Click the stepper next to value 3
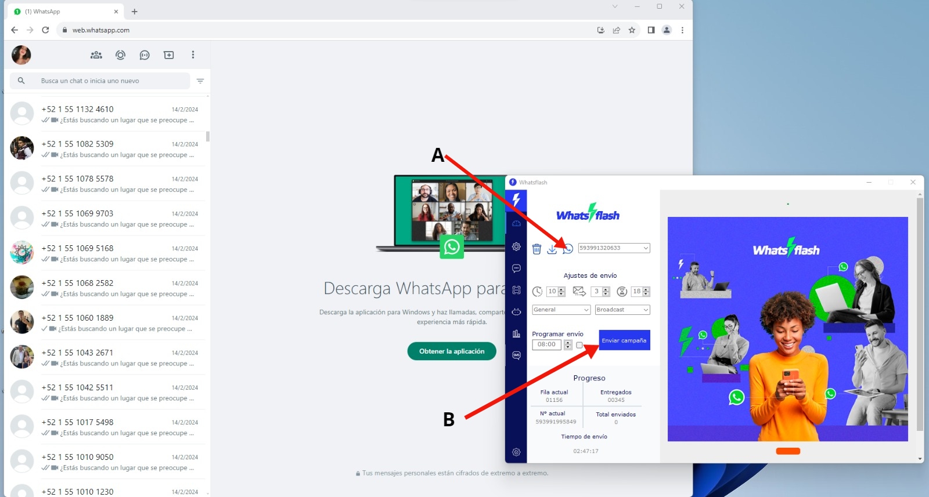The image size is (929, 497). point(606,292)
